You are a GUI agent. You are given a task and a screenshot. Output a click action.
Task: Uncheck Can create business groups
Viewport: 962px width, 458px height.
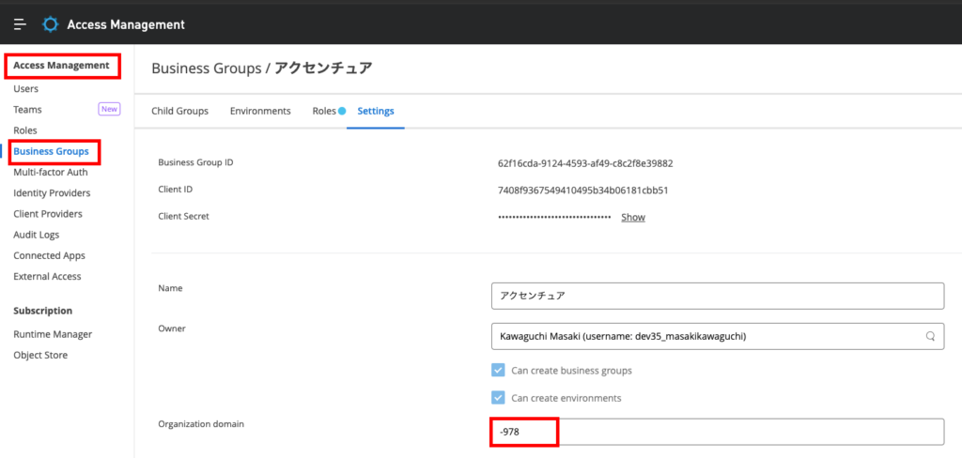click(499, 370)
